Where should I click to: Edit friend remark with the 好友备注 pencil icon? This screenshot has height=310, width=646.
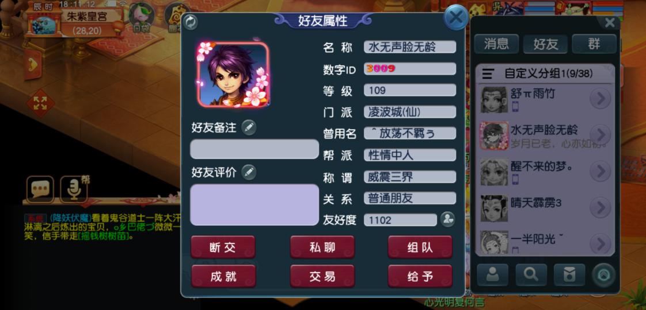point(248,127)
